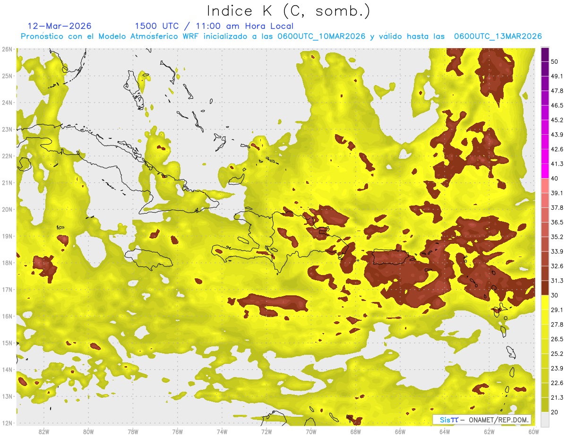Click the '42.6' color scale label
This screenshot has height=438, width=567.
(x=557, y=149)
